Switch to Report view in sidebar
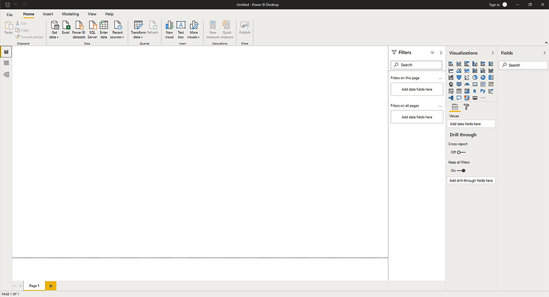Image resolution: width=549 pixels, height=297 pixels. [x=6, y=52]
